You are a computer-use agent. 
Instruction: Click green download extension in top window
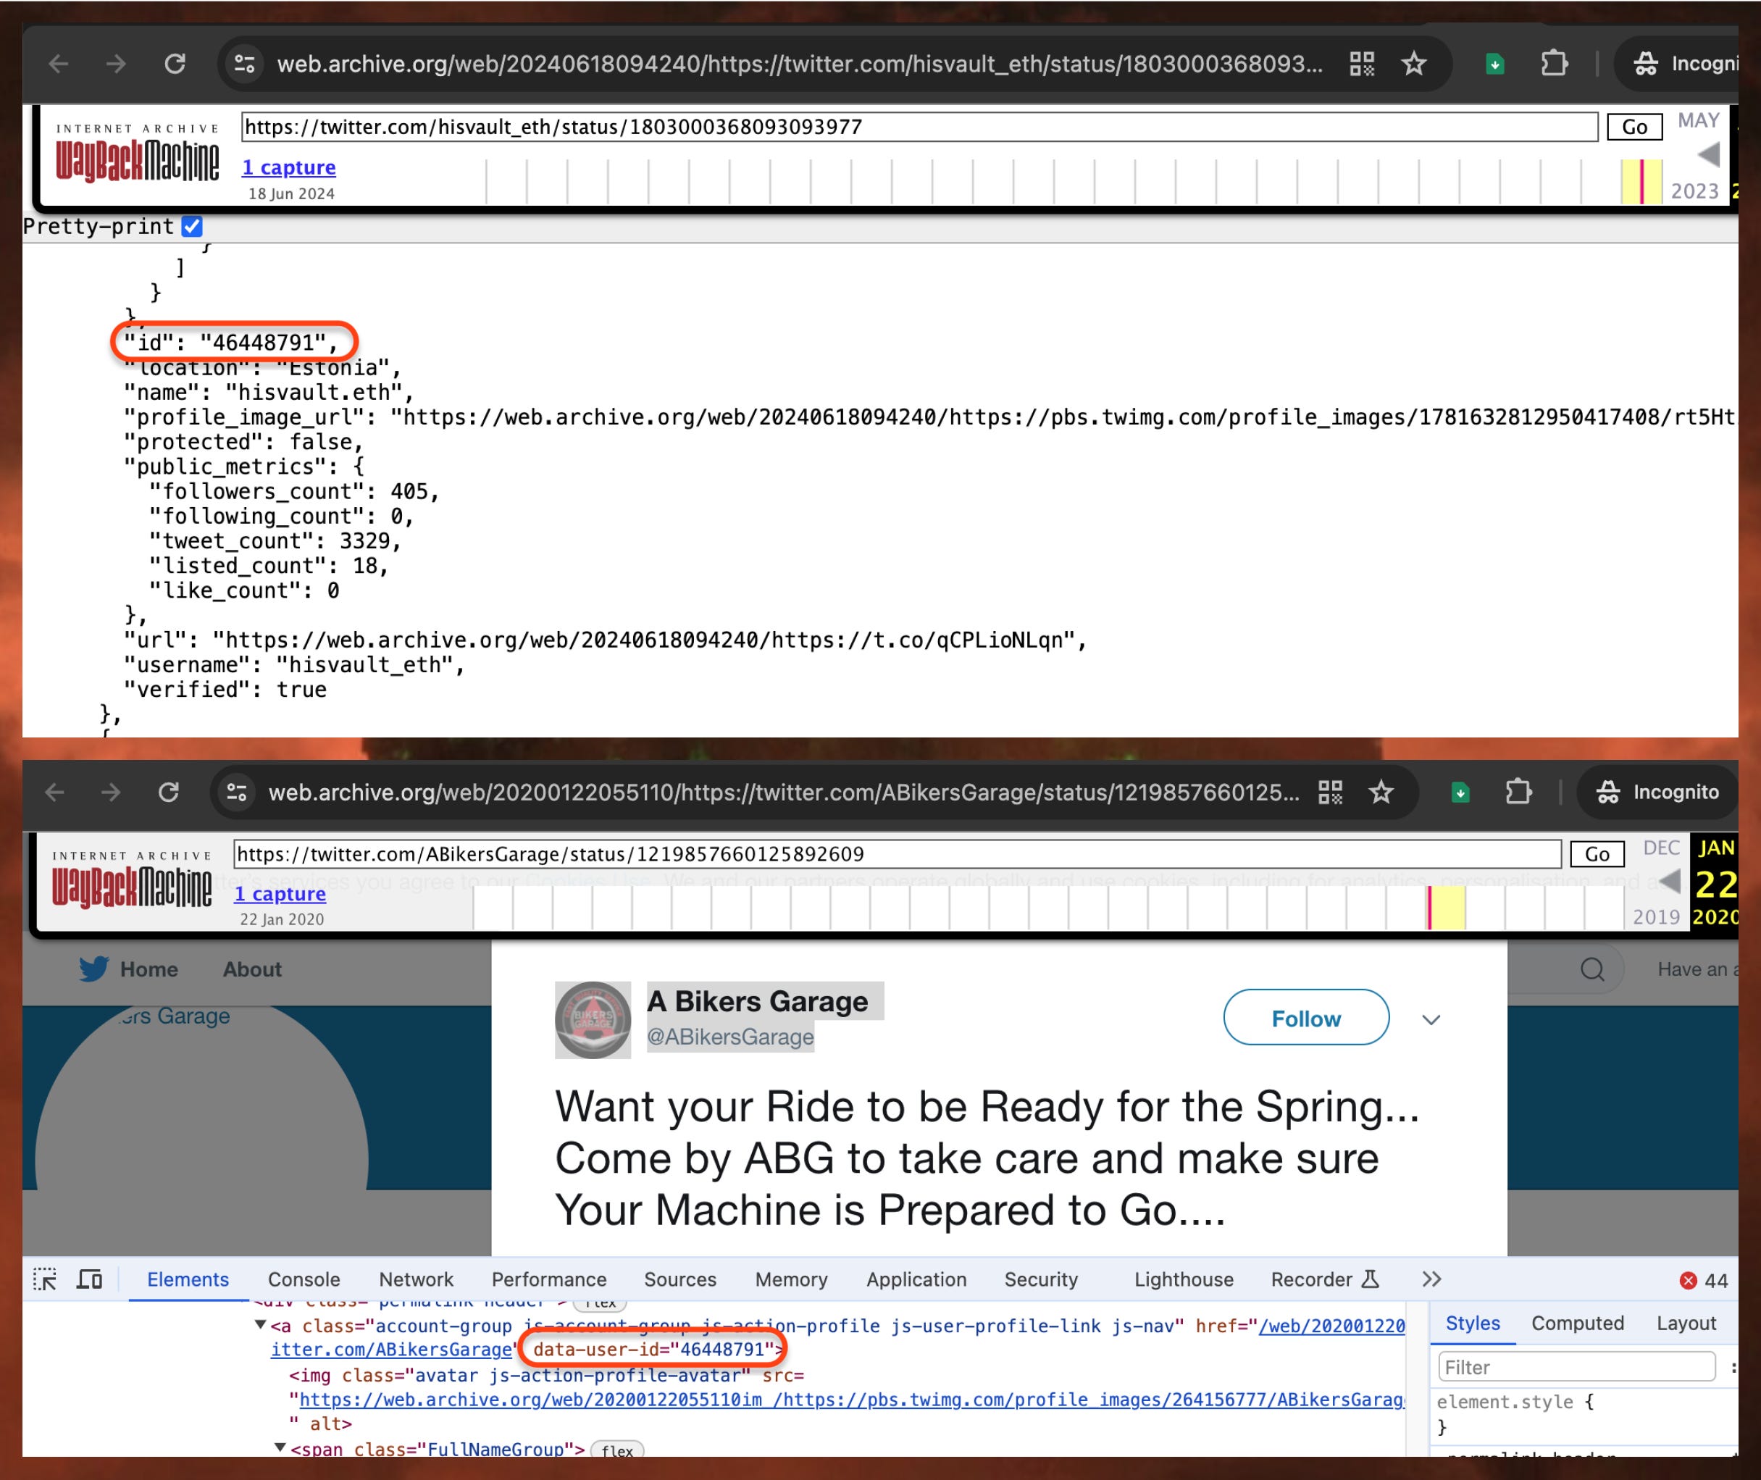coord(1494,64)
